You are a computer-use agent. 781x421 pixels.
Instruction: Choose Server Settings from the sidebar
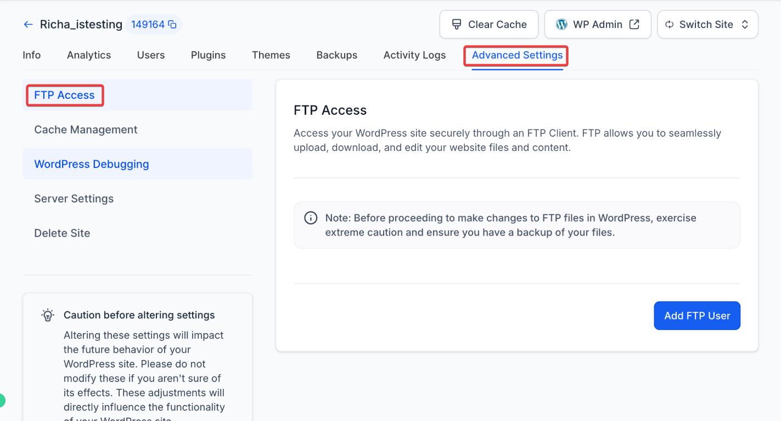(74, 199)
